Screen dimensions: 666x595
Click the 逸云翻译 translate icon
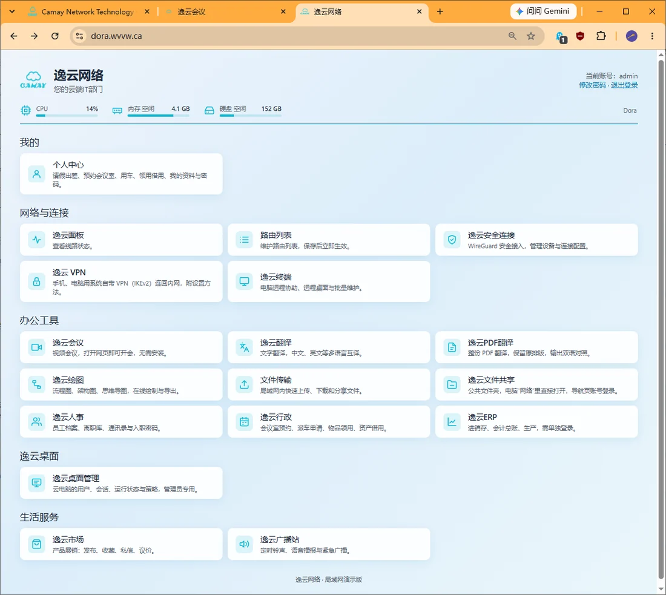244,347
